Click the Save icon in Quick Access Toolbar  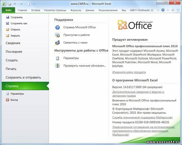pos(10,4)
